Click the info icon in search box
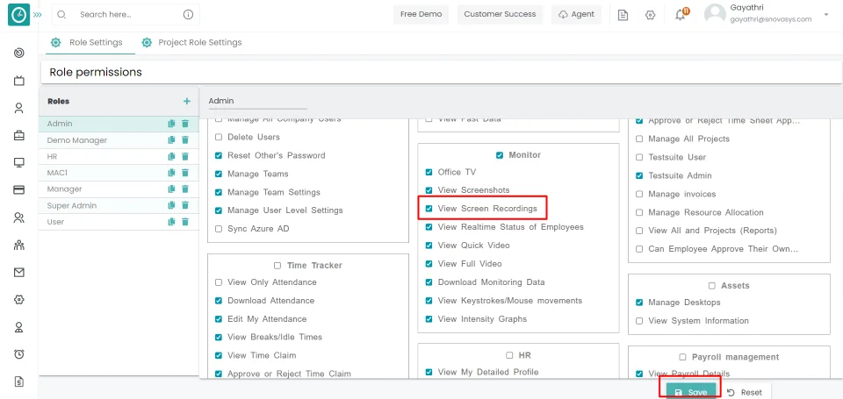Image resolution: width=843 pixels, height=399 pixels. point(188,15)
